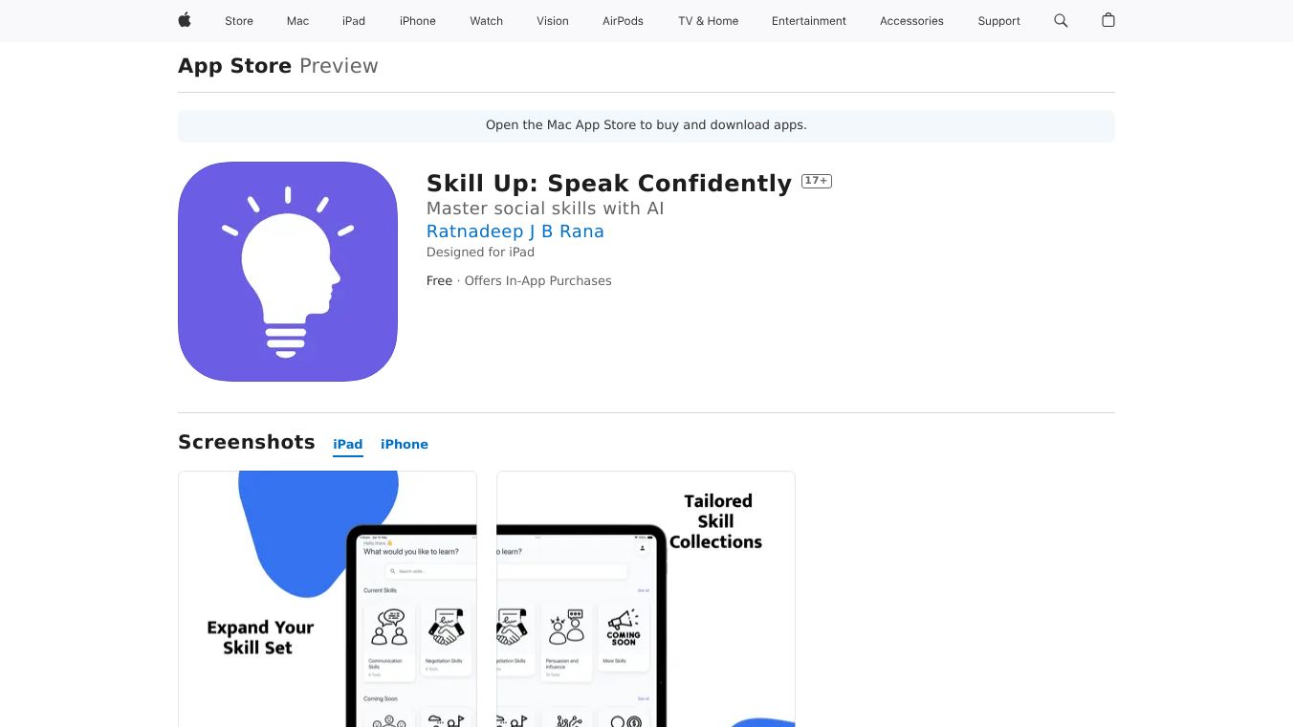Open the Entertainment menu item
The height and width of the screenshot is (727, 1293).
[809, 21]
